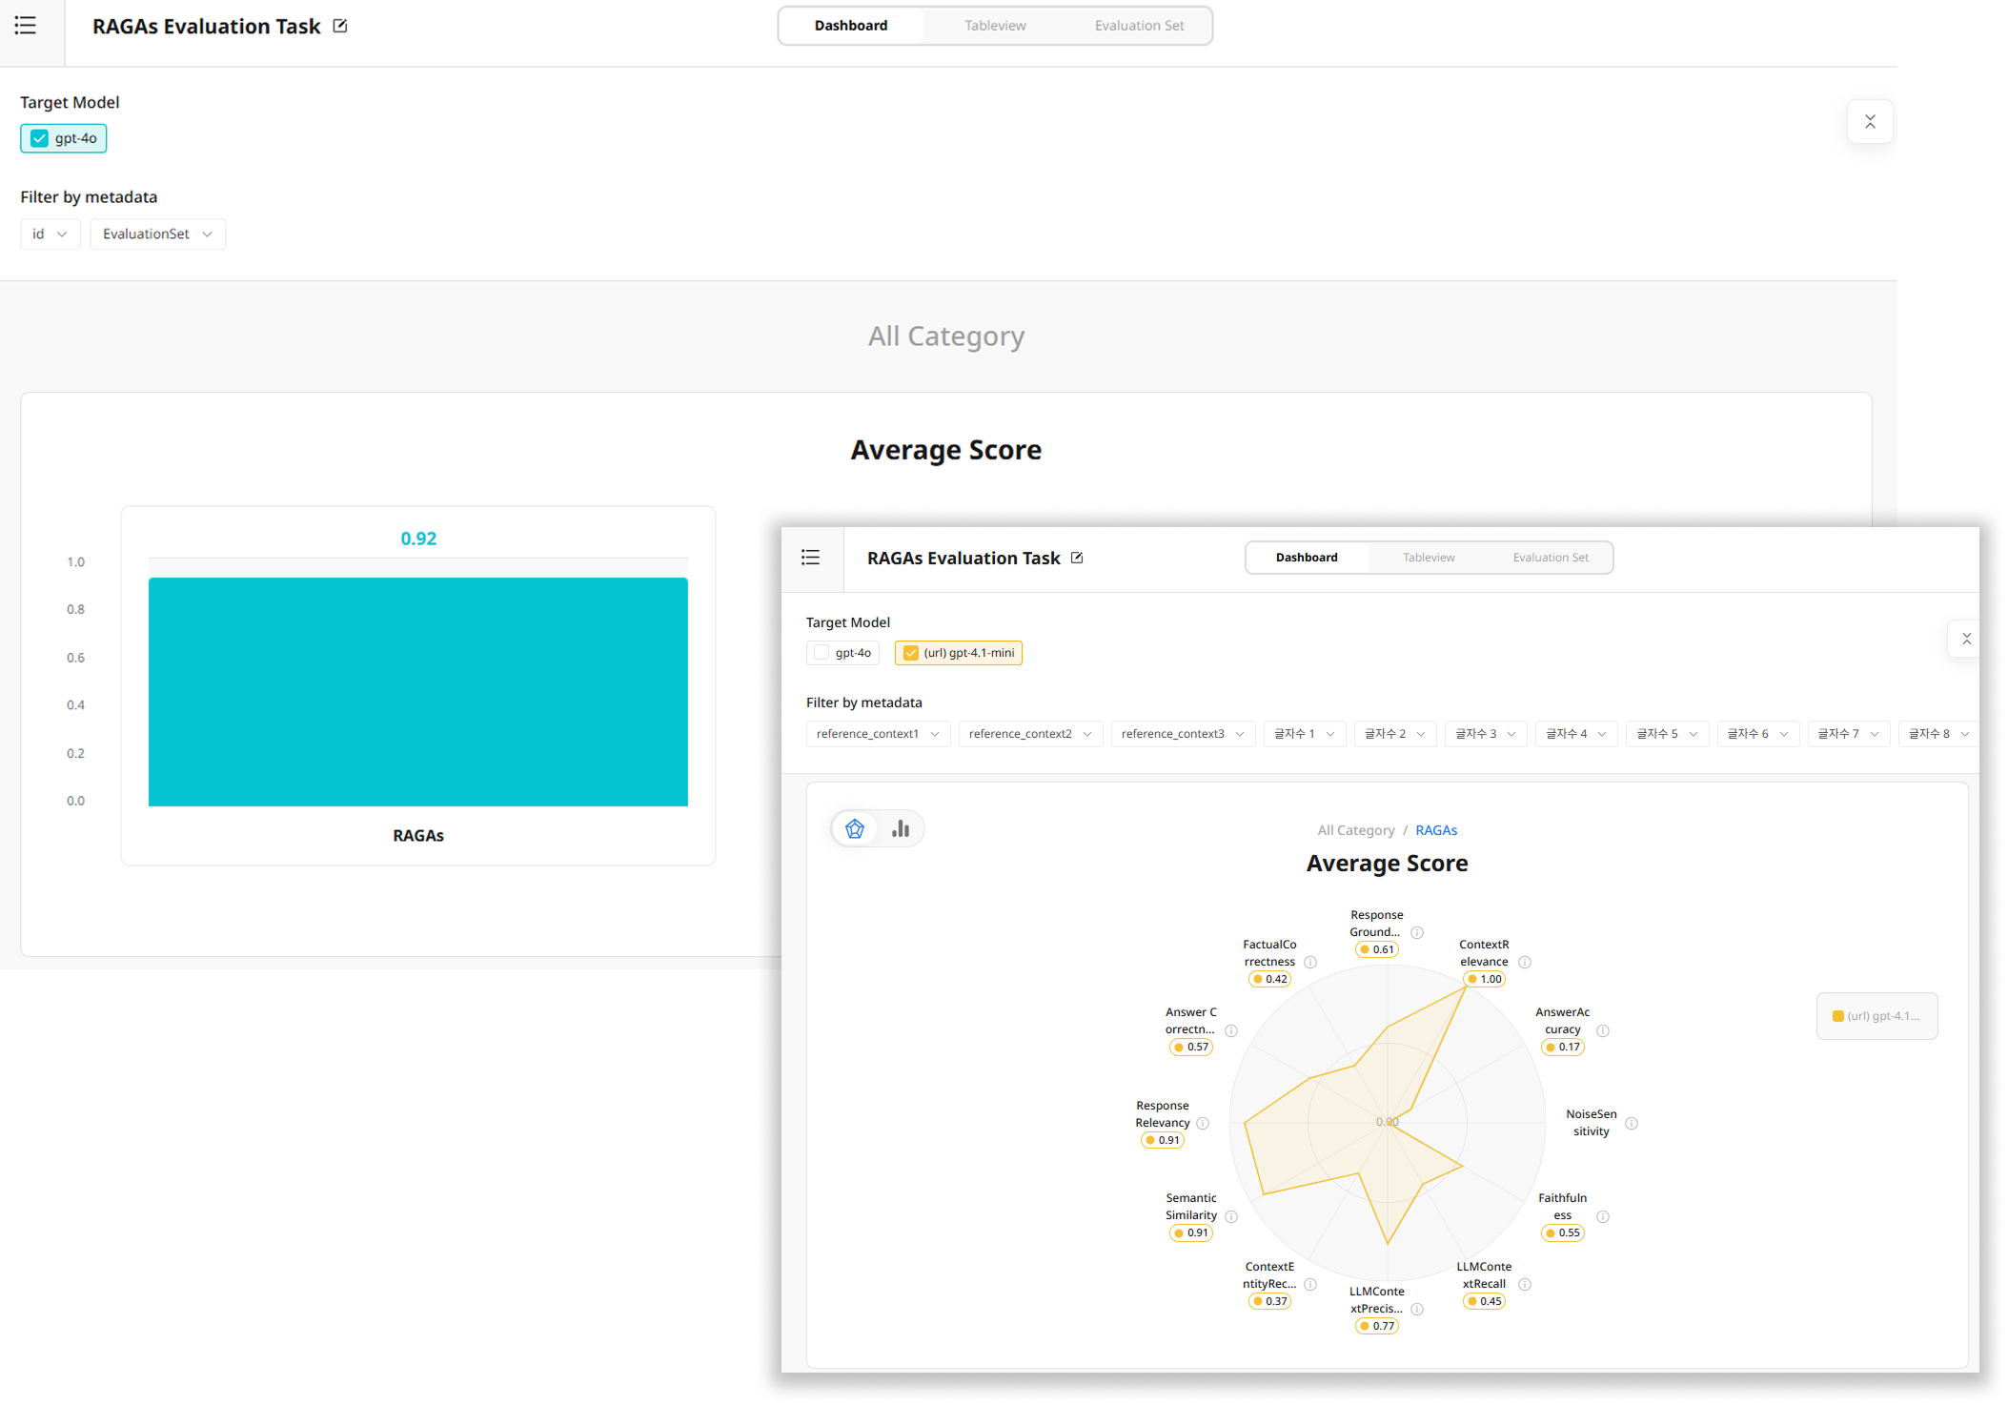Screen dimensions: 2008x1405
Task: Uncheck gpt-4o checkbox in top window
Action: click(39, 138)
